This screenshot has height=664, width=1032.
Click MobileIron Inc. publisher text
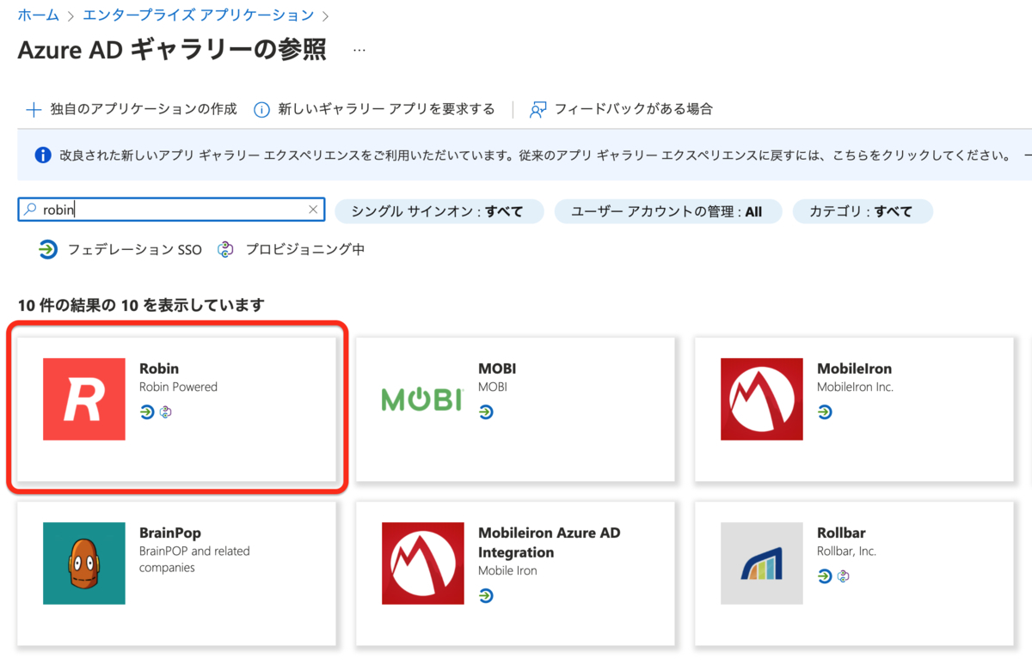(x=855, y=387)
